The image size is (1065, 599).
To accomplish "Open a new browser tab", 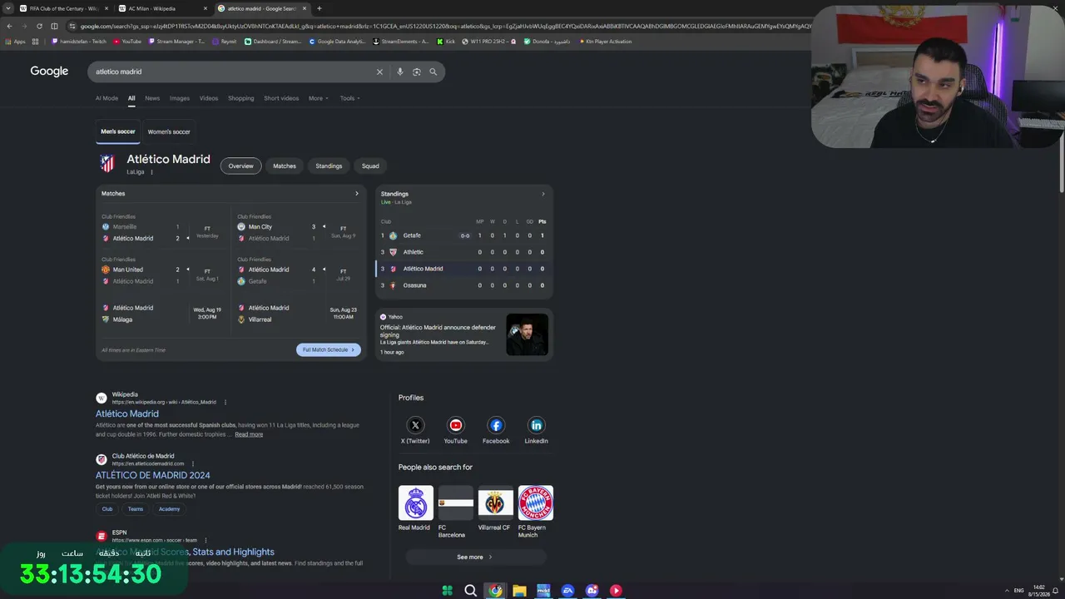I will pos(319,8).
